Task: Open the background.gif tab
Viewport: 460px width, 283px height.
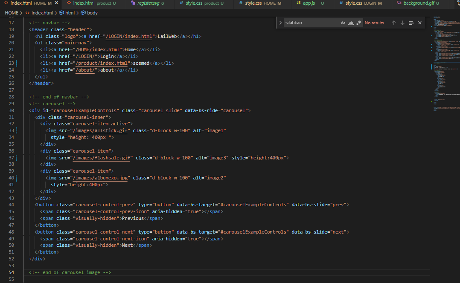Action: [418, 3]
